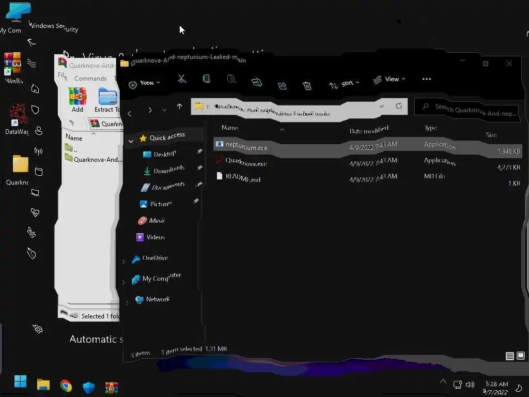Go forward with Explorer forward arrow

tap(150, 110)
